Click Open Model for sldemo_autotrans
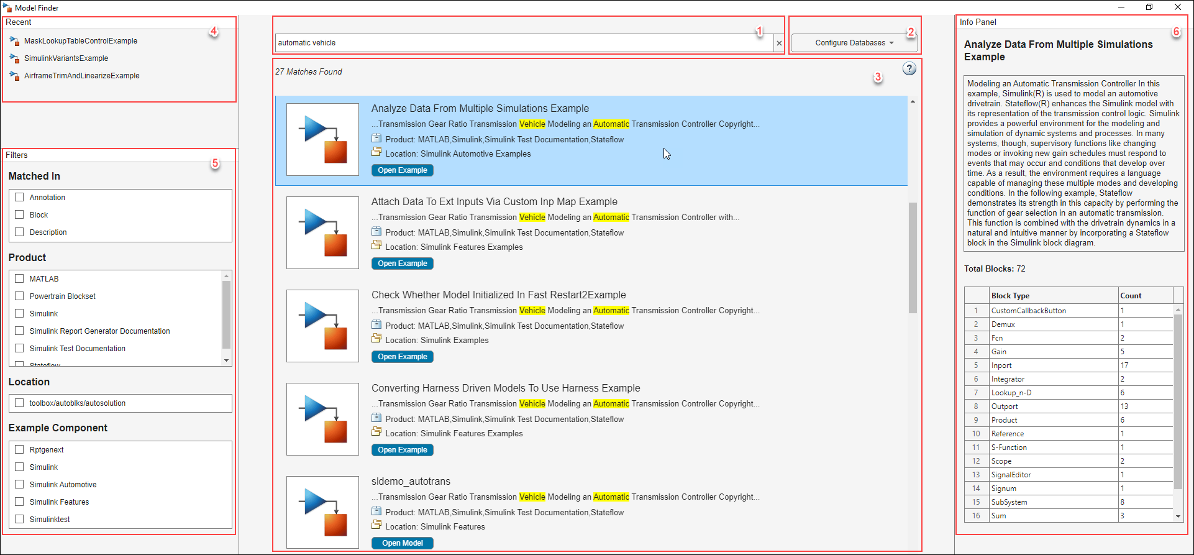The width and height of the screenshot is (1194, 555). point(403,543)
